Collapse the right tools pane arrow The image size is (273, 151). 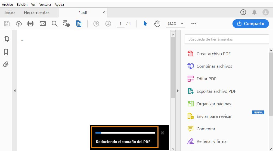tap(178, 91)
